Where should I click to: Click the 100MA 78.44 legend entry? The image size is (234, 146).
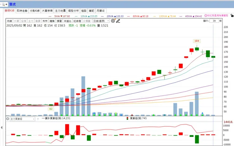167,16
